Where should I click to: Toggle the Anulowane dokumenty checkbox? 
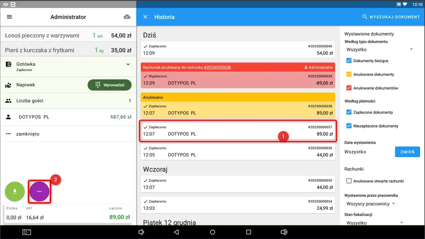[349, 74]
